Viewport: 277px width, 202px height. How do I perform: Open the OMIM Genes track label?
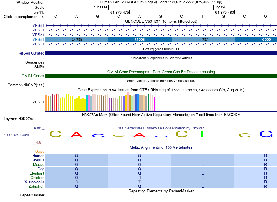coord(33,76)
